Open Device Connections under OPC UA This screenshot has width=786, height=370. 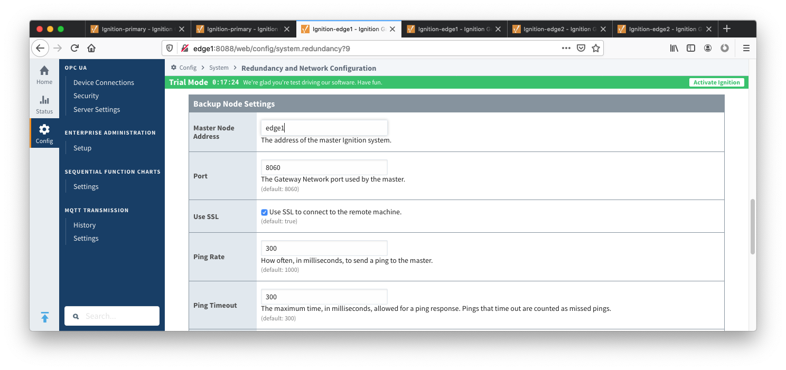point(104,82)
